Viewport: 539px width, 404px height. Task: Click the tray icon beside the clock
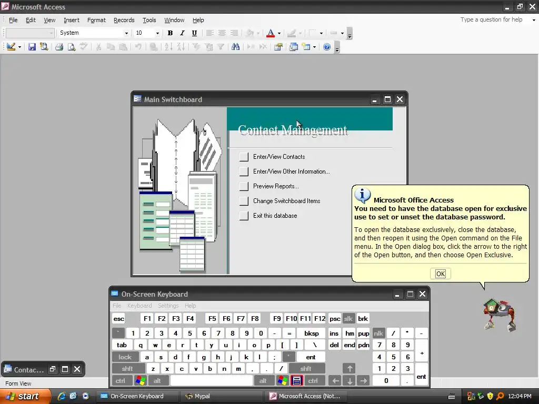click(500, 396)
